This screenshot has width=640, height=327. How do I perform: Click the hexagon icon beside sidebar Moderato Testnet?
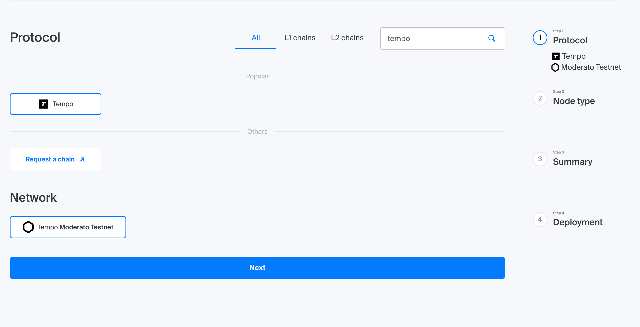[555, 67]
